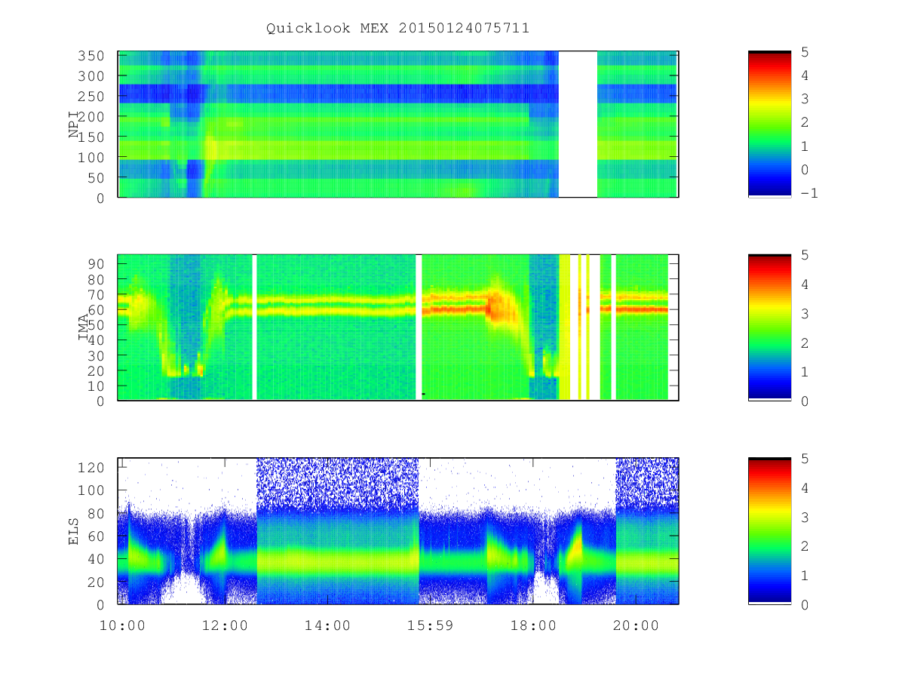Click the white gap in IMA panel before 15:59
905x679 pixels.
tap(419, 327)
